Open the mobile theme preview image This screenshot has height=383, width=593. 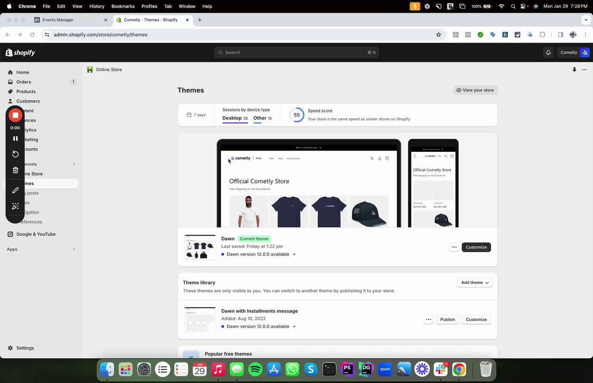[433, 183]
